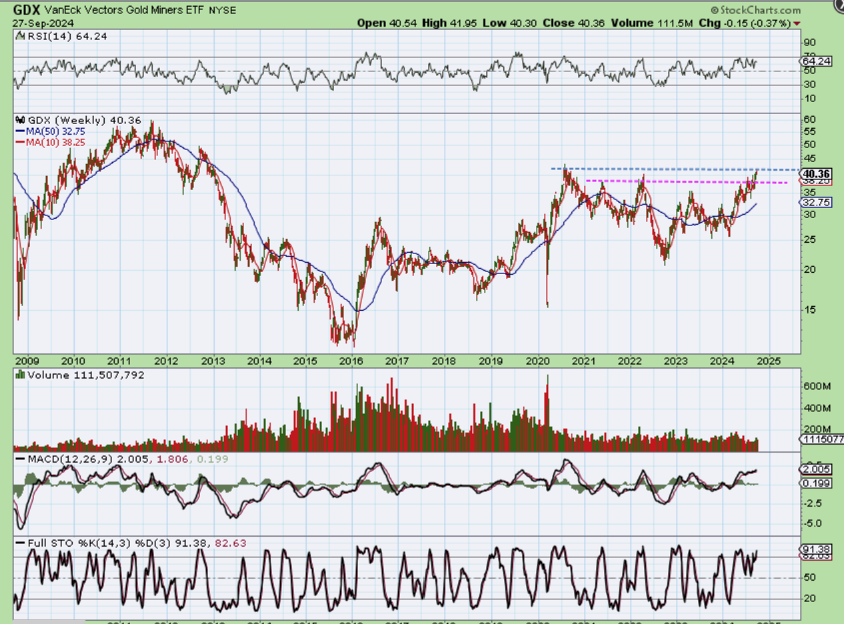Click the 2.005 MACD value tag on right axis
Viewport: 844px width, 624px height.
click(x=815, y=469)
